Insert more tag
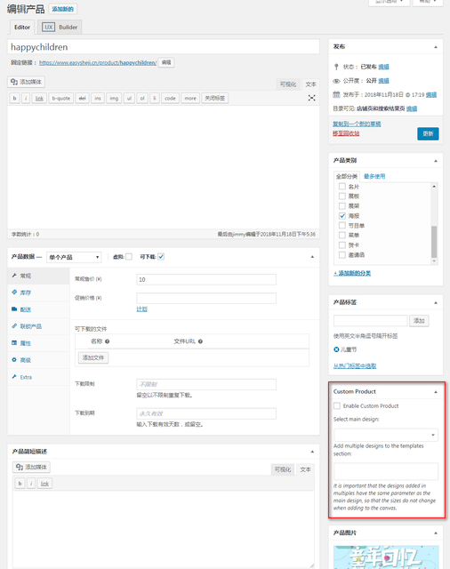This screenshot has height=569, width=450. [190, 99]
